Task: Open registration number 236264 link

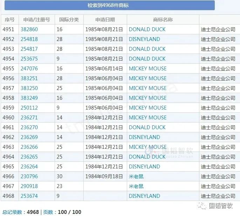Action: [x=29, y=166]
